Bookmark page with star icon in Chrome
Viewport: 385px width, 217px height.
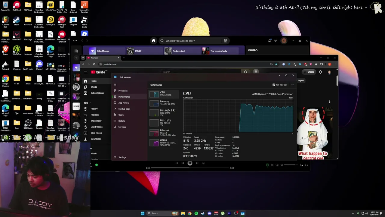(276, 64)
